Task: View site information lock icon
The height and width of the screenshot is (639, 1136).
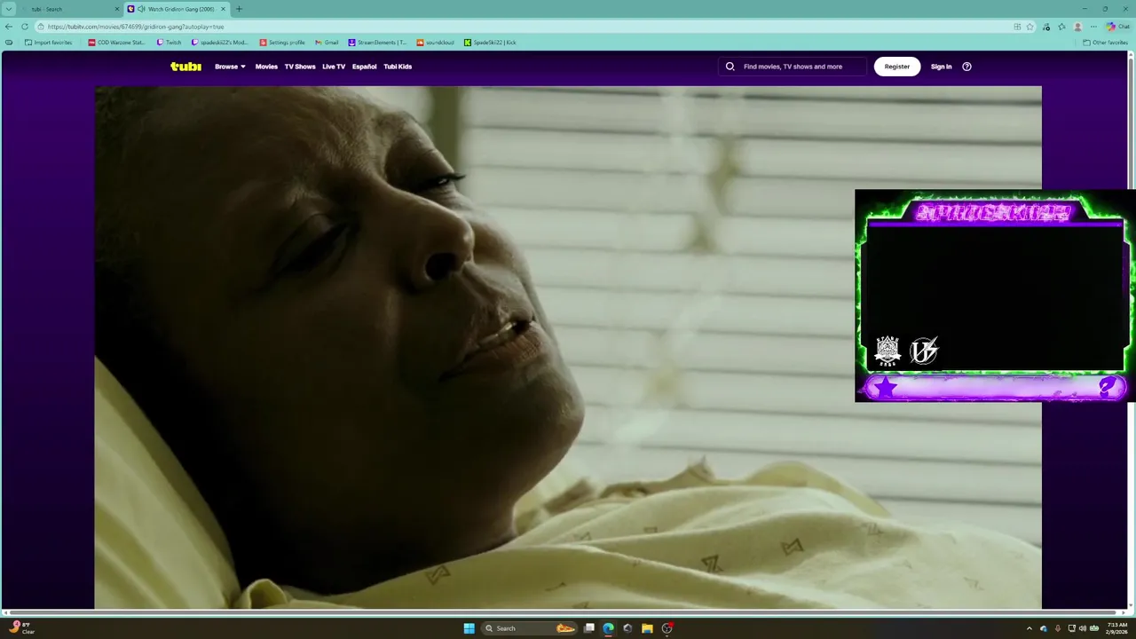Action: click(41, 27)
